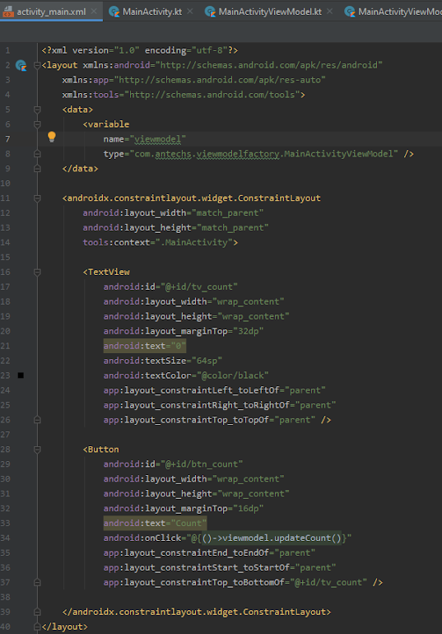Click the xmlns:app res-auto URL
The width and height of the screenshot is (442, 634).
(220, 80)
